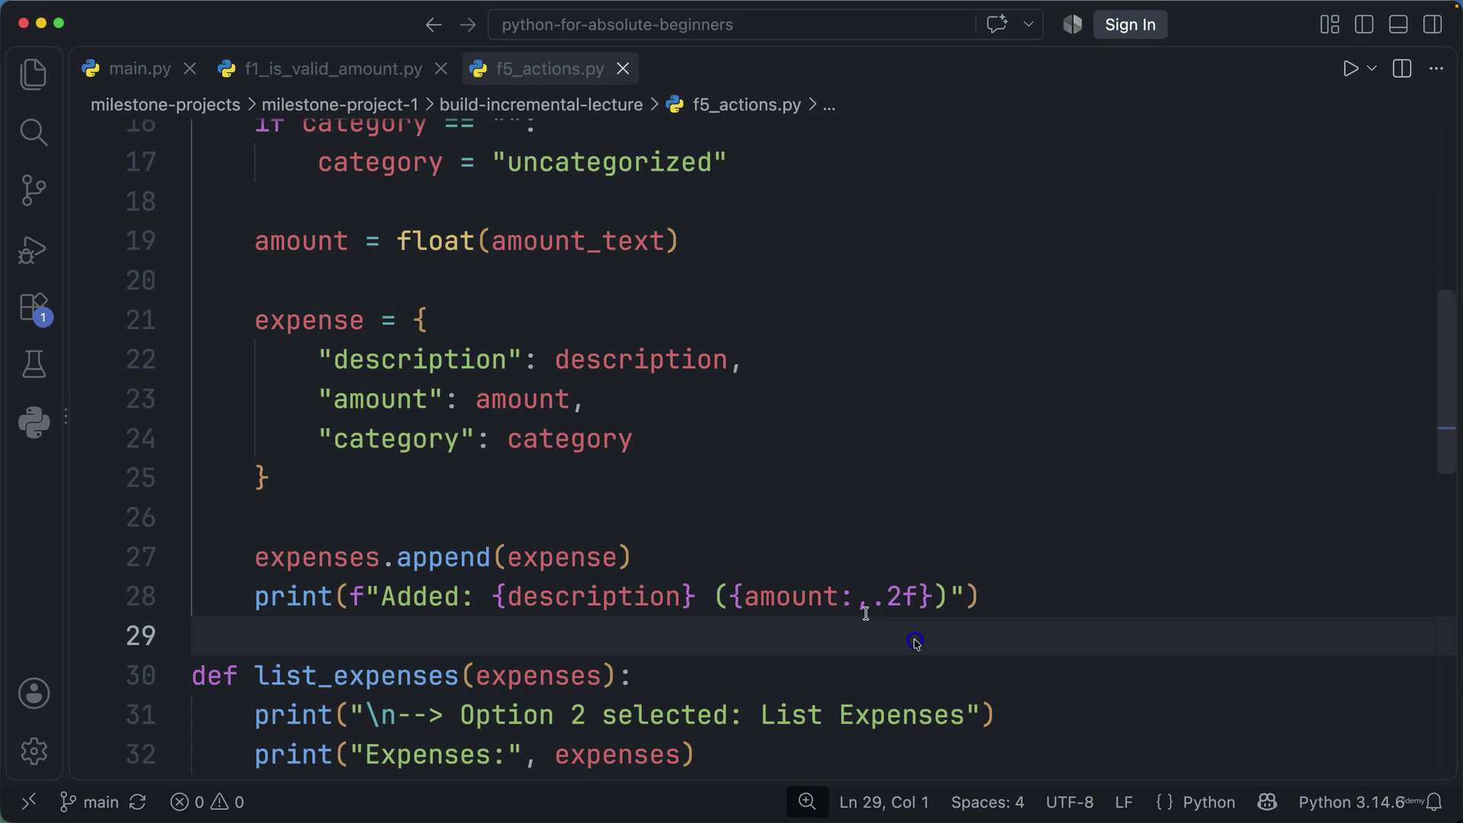Click the Python 3.14.6 interpreter selector
Image resolution: width=1463 pixels, height=823 pixels.
click(x=1350, y=802)
